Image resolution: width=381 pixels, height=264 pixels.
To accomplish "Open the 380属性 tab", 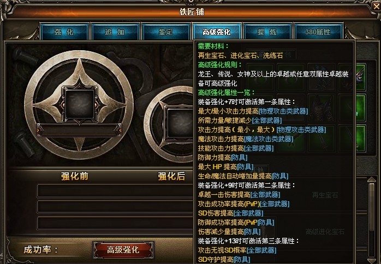I will (x=318, y=32).
